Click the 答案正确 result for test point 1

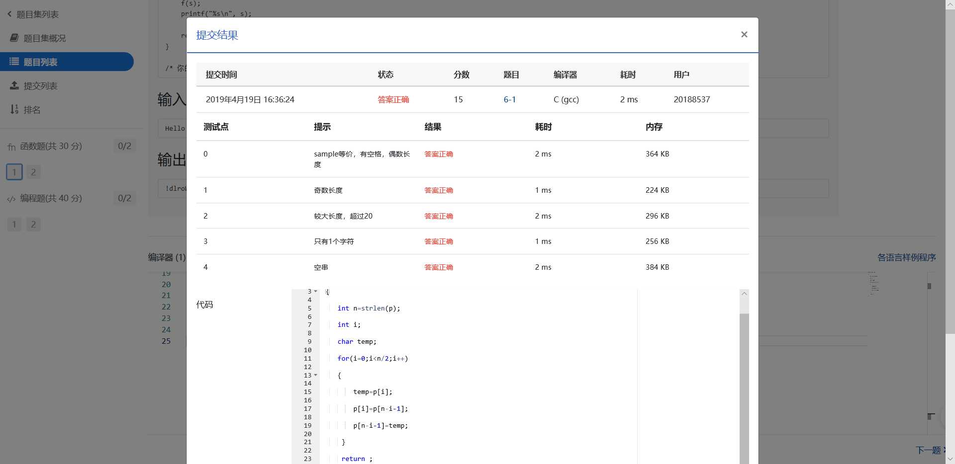coord(438,190)
